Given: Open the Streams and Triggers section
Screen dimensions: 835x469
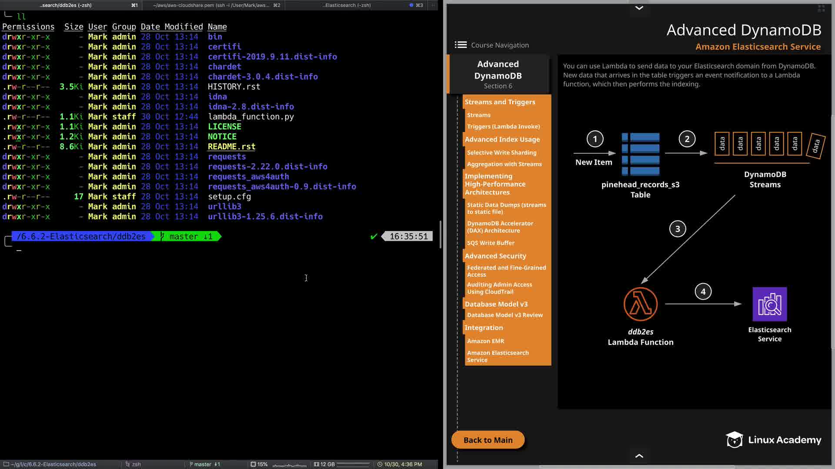Looking at the screenshot, I should (x=500, y=102).
